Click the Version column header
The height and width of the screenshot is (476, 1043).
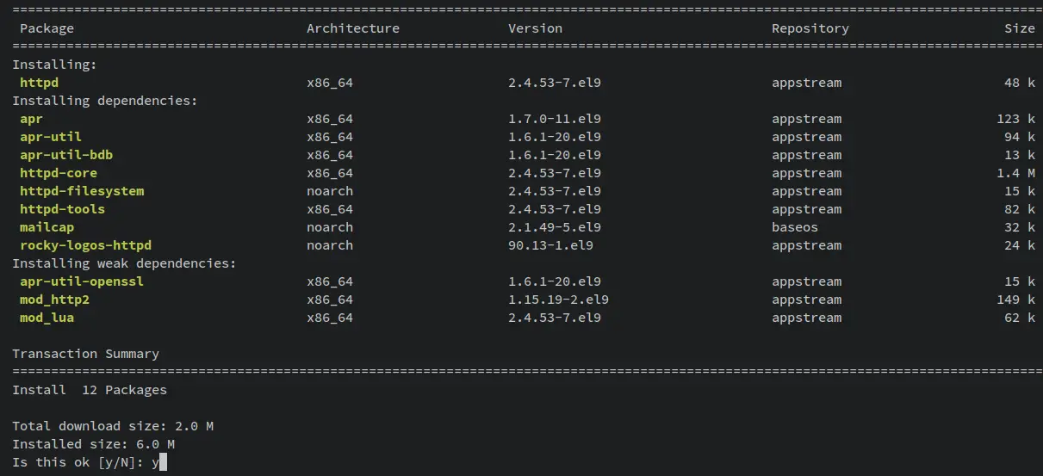535,28
